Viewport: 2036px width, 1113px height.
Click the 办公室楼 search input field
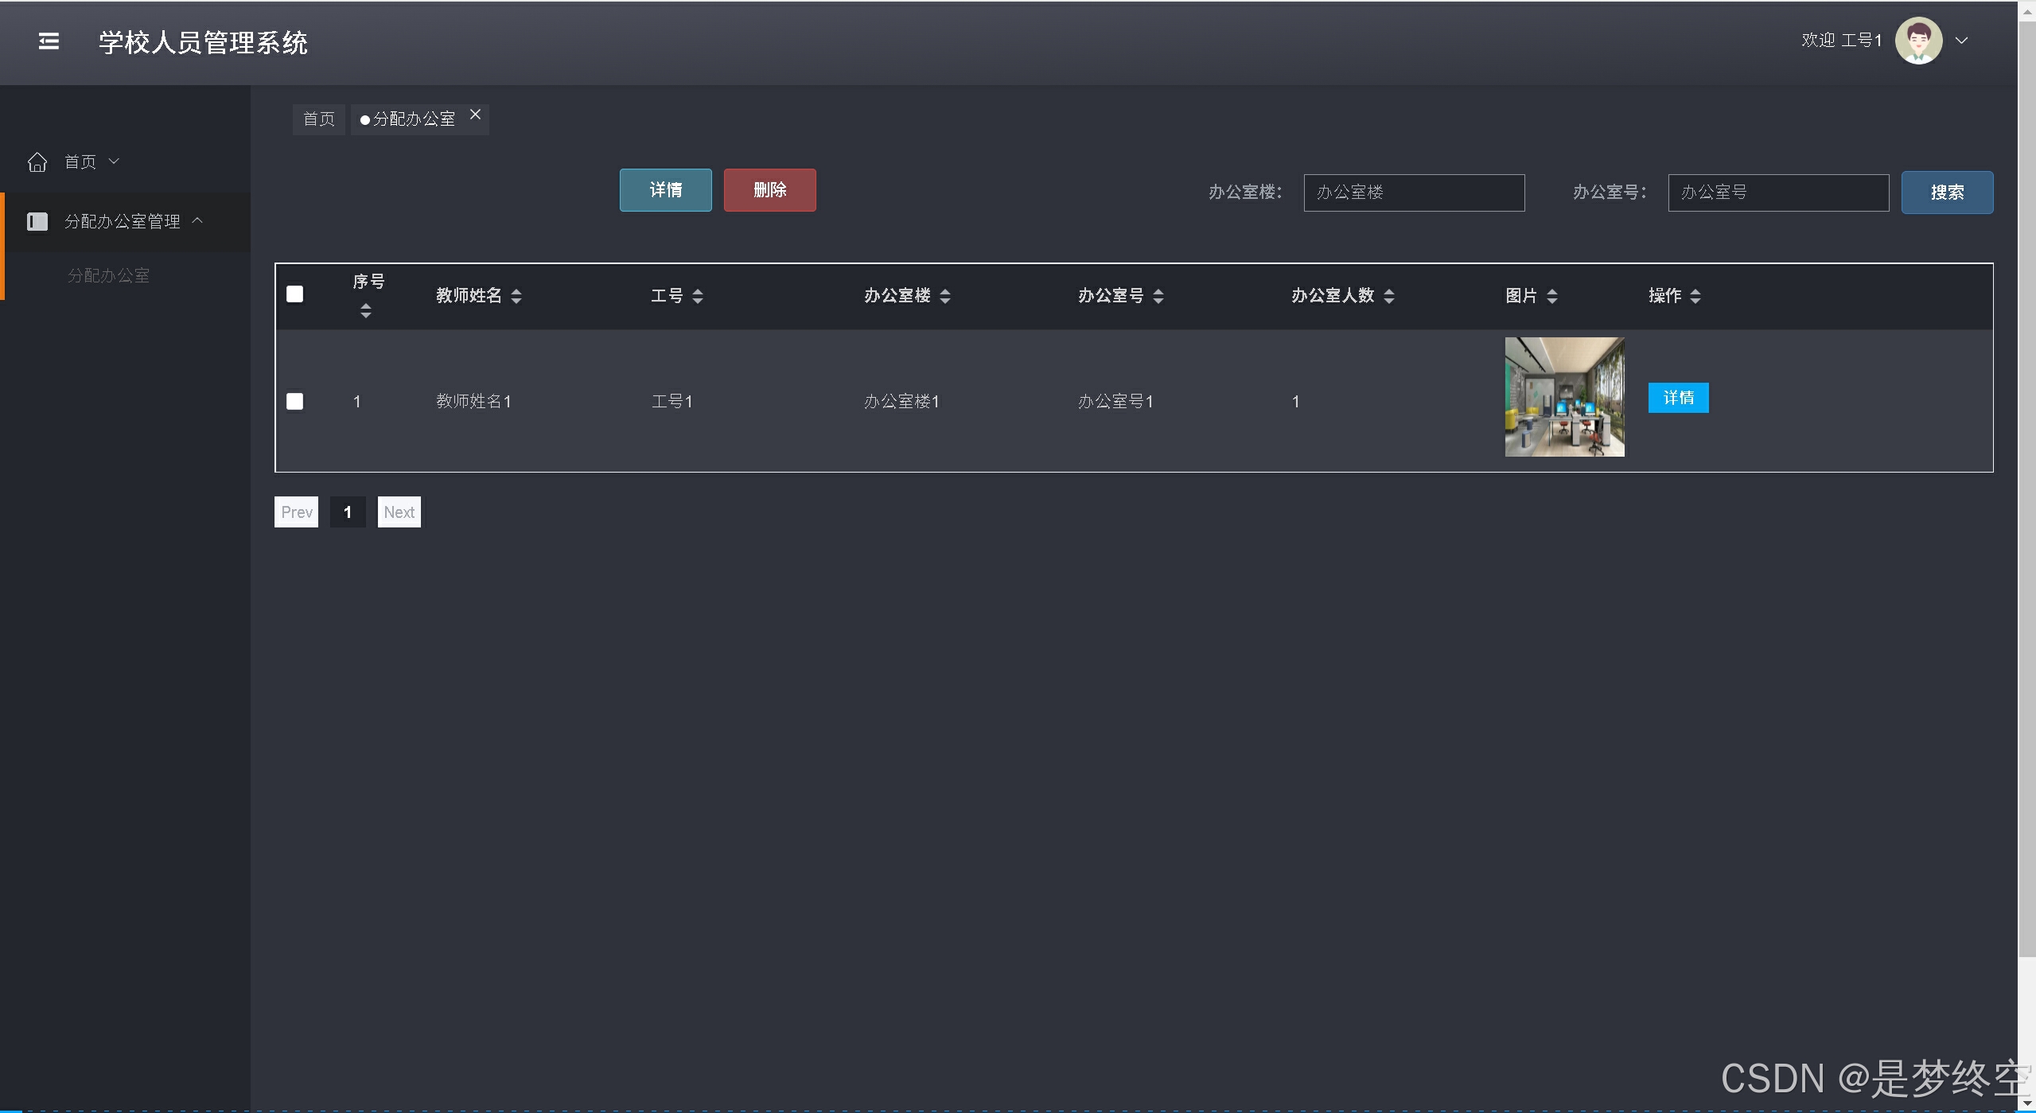click(1413, 193)
